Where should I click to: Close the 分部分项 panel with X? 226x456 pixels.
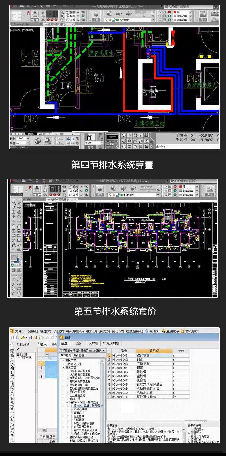(x=18, y=349)
